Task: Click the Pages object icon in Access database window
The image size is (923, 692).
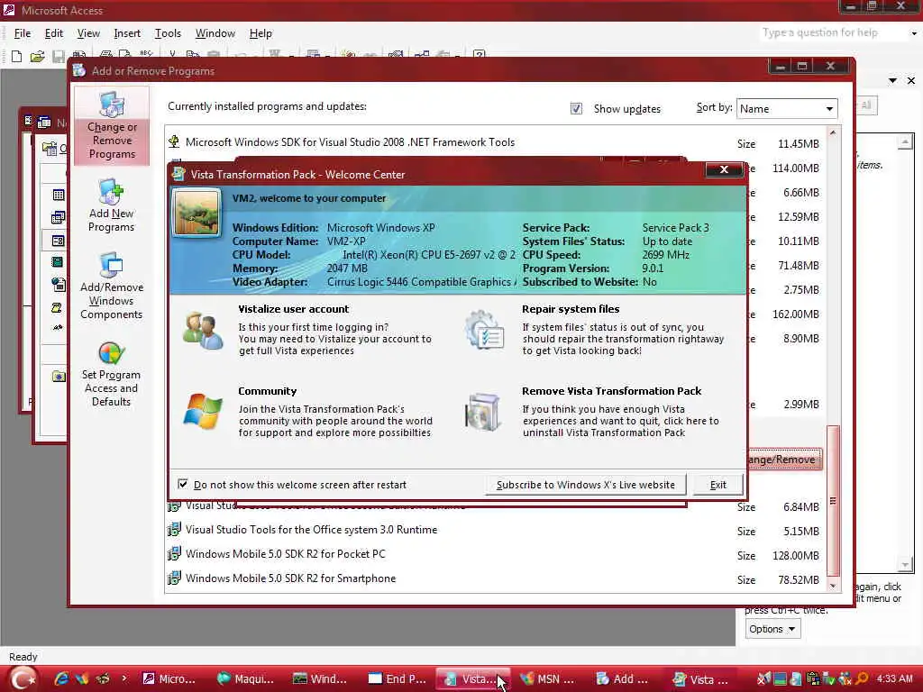Action: [x=59, y=285]
